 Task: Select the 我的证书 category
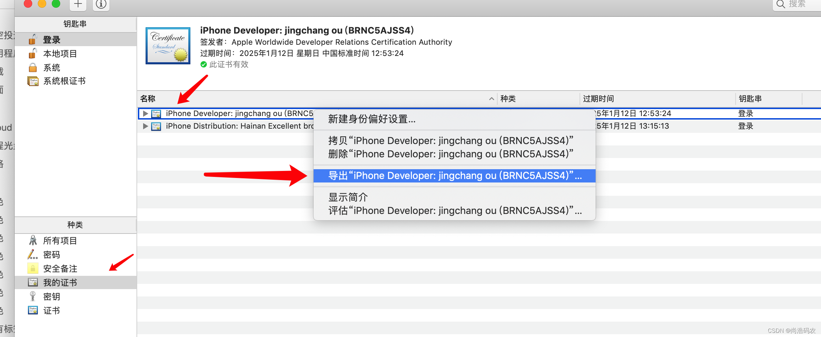point(59,282)
